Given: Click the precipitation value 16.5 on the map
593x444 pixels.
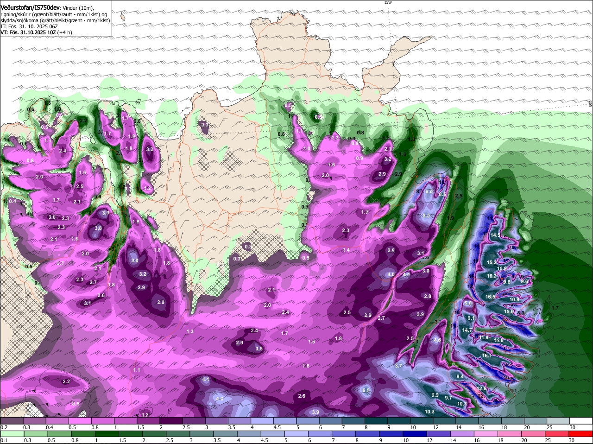Looking at the screenshot, I should [491, 297].
